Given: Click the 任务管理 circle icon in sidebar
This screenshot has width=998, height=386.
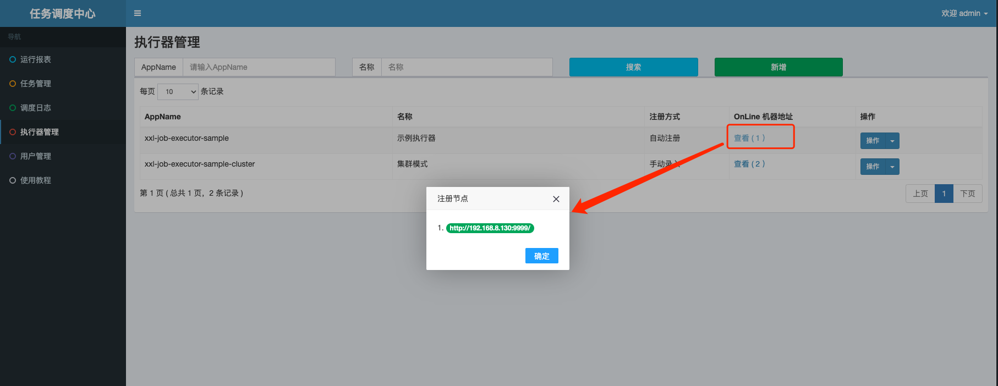Looking at the screenshot, I should coord(13,84).
